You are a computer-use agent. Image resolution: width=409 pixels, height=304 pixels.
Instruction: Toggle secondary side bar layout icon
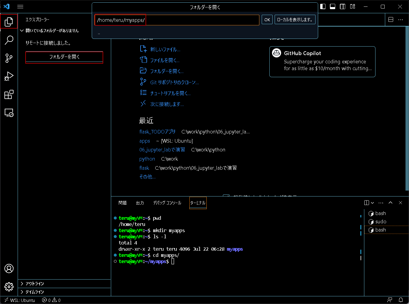pos(343,6)
